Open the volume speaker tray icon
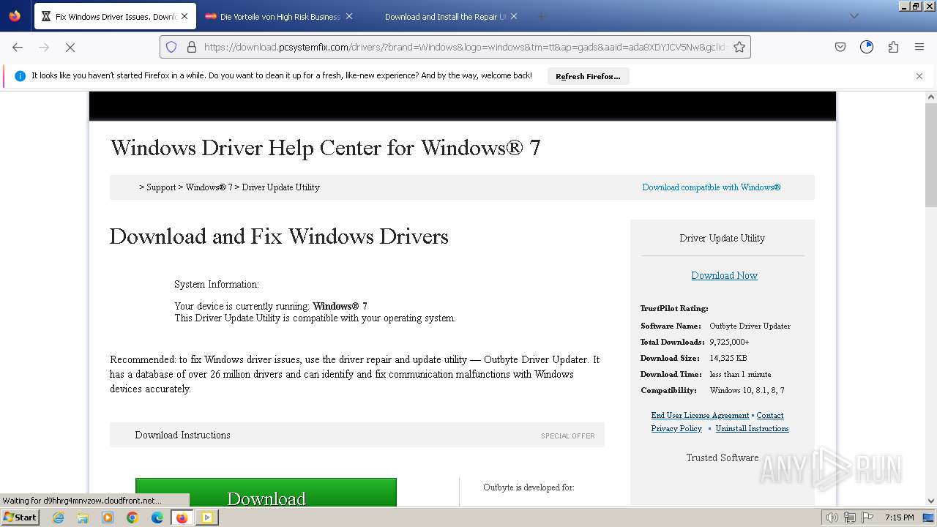The height and width of the screenshot is (527, 937). coord(832,517)
